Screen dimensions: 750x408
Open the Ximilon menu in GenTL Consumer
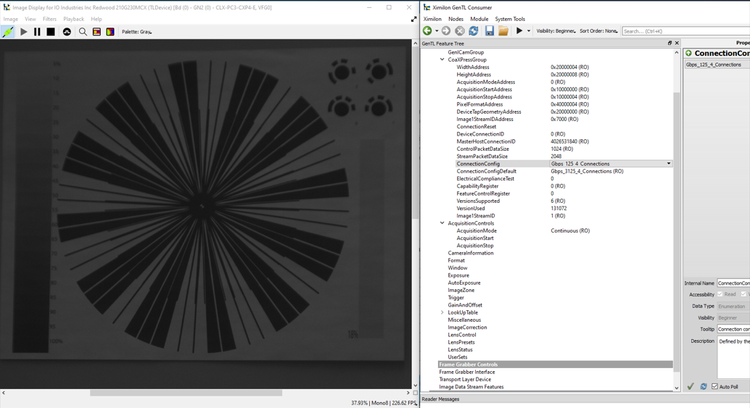click(432, 19)
